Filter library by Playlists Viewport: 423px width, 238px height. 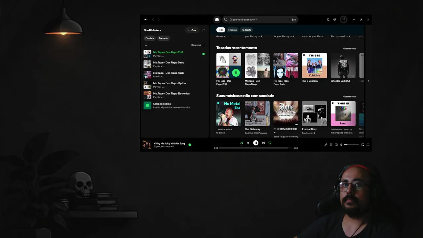pyautogui.click(x=150, y=38)
